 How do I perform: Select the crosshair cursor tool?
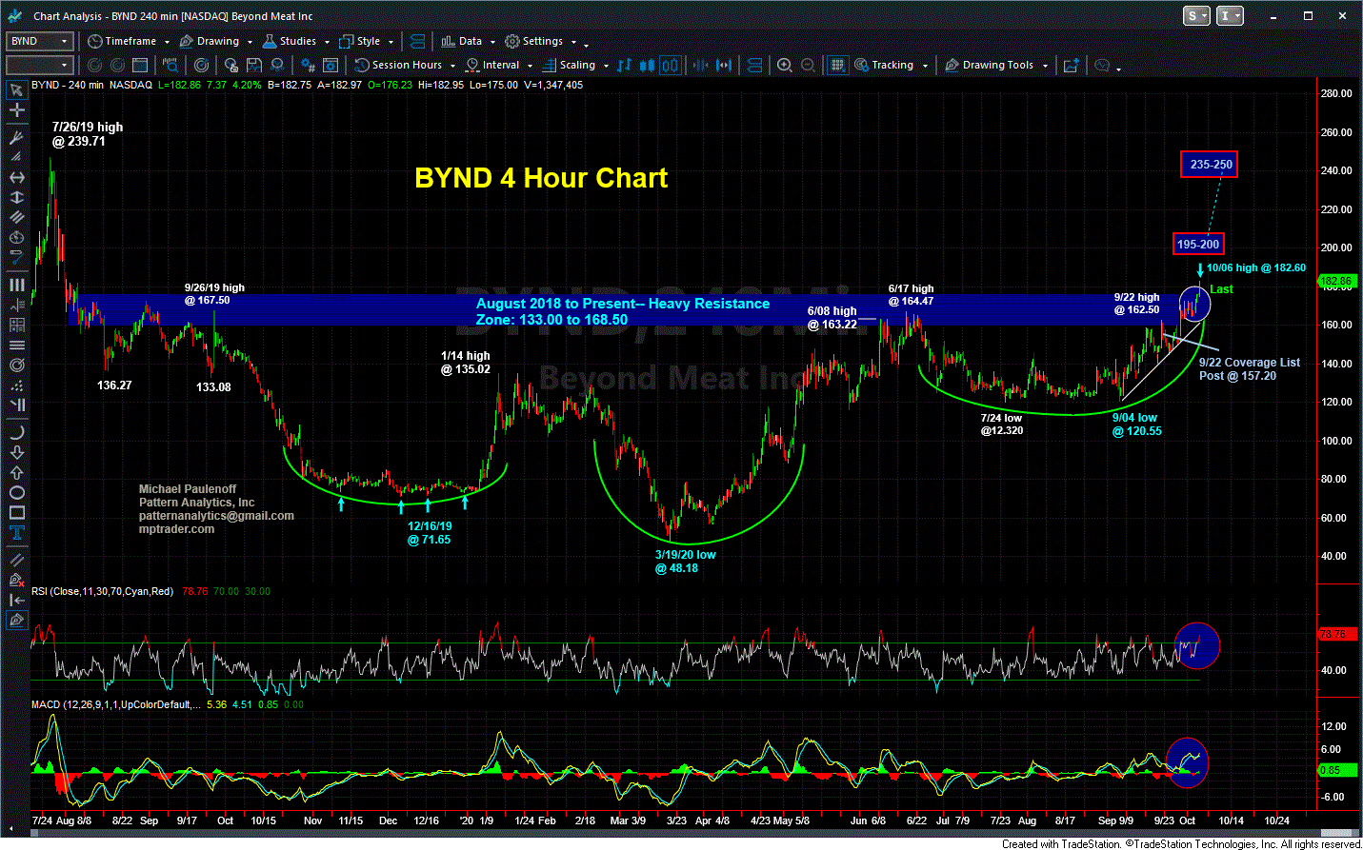(x=16, y=110)
